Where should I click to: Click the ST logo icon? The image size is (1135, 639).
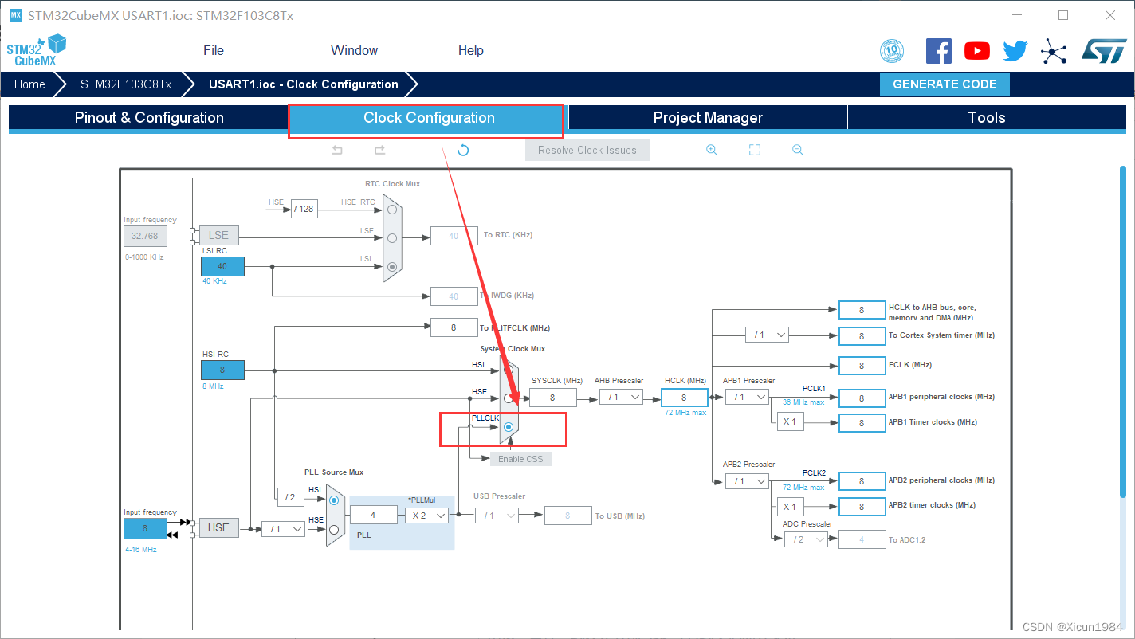coord(1104,51)
